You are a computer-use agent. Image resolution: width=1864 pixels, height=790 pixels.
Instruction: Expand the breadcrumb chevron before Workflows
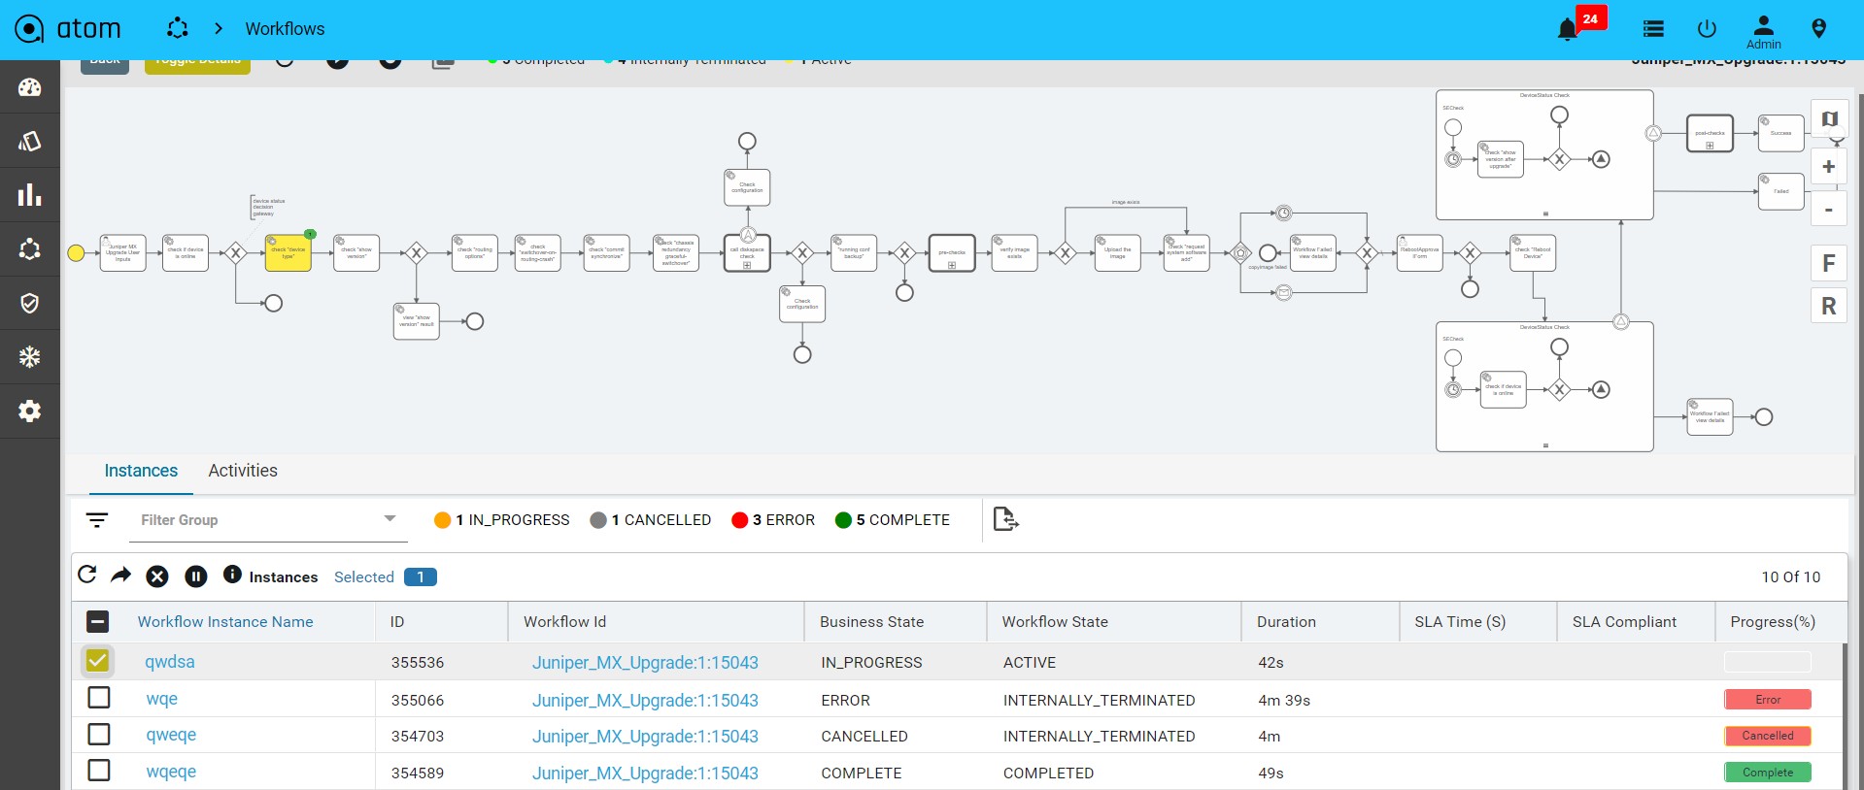[x=219, y=28]
